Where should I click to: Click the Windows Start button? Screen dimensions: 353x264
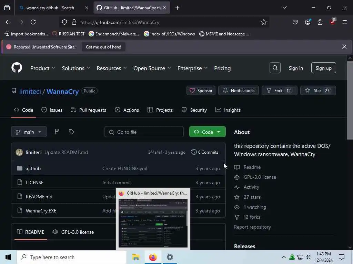point(8,257)
